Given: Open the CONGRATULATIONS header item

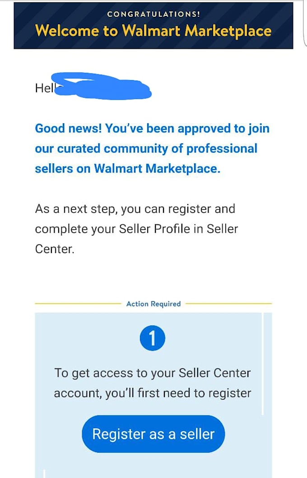Looking at the screenshot, I should click(153, 14).
